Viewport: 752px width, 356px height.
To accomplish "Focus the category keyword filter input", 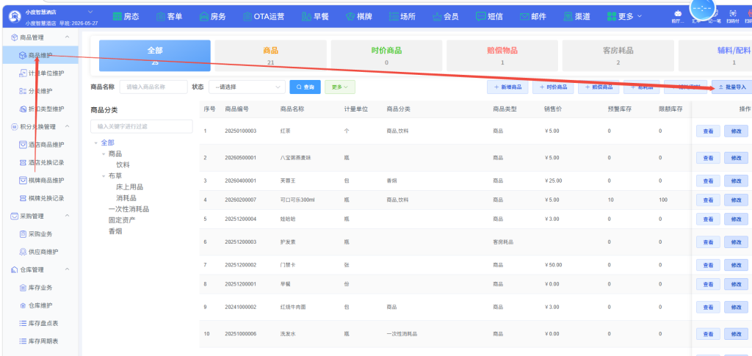I will [x=142, y=126].
